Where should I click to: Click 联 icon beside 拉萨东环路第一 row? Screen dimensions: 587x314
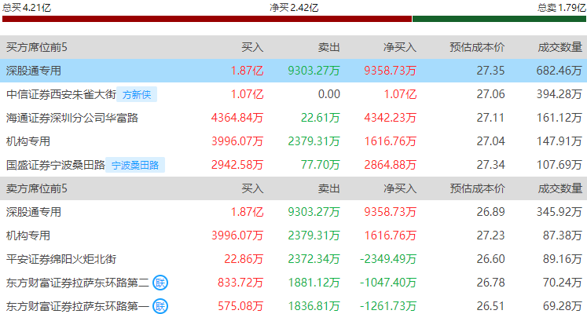pyautogui.click(x=160, y=306)
